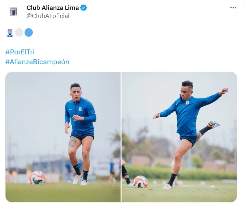Click the genie emoji in the tweet
This screenshot has height=207, width=248.
pos(10,32)
